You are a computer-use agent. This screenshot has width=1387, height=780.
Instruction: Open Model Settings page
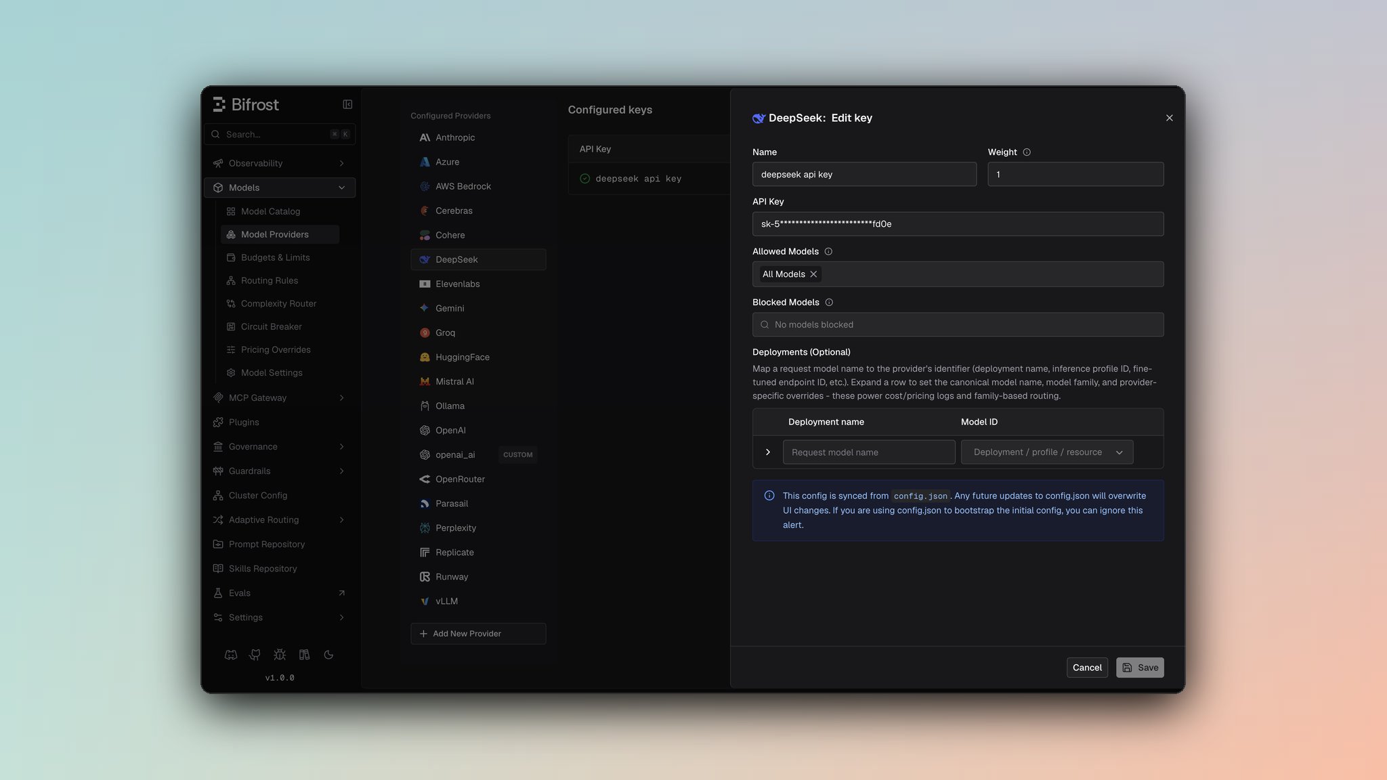click(280, 372)
